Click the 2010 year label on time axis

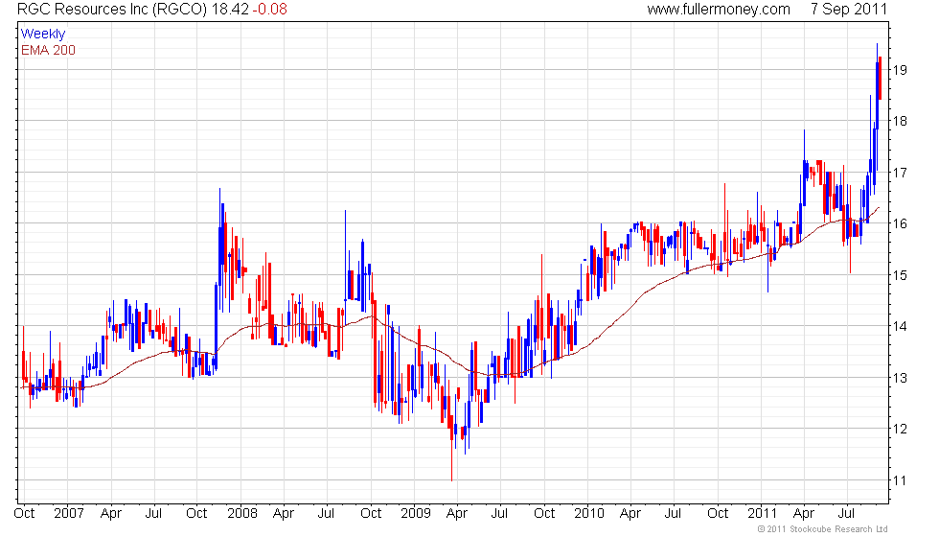[x=589, y=513]
